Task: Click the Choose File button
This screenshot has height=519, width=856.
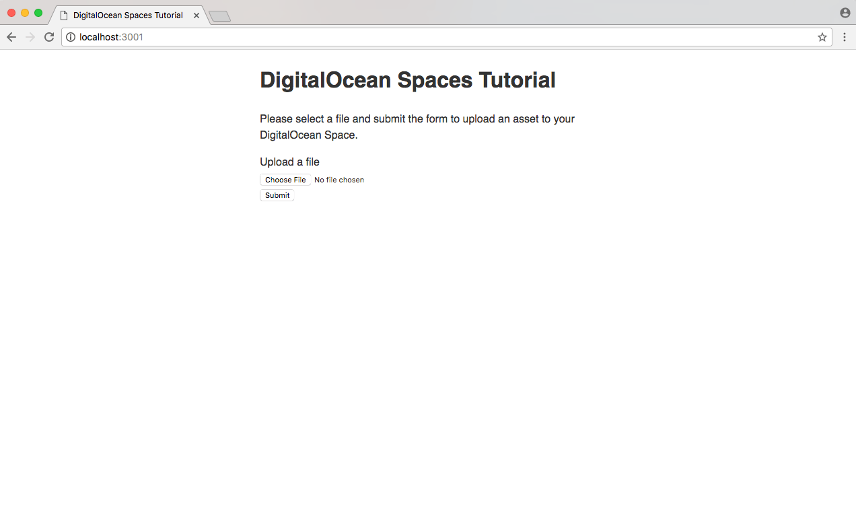Action: pos(285,180)
